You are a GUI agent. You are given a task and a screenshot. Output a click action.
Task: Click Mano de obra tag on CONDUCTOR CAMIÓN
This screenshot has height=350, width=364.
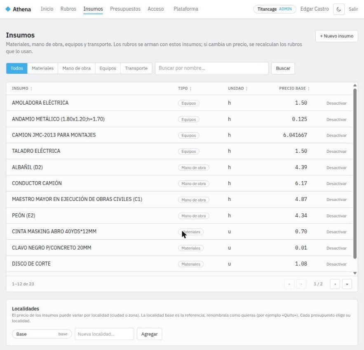(x=194, y=184)
